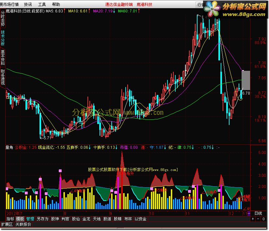This screenshot has height=231, width=269.
Task: Click the 7.05 price axis label
Action: pyautogui.click(x=262, y=78)
